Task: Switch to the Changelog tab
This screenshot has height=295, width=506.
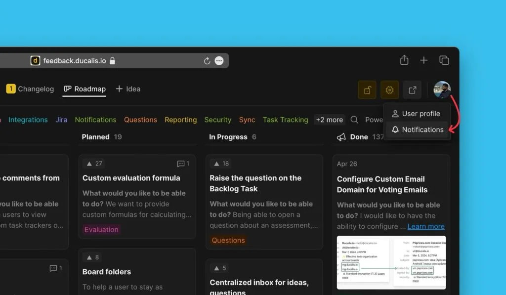Action: click(x=30, y=89)
